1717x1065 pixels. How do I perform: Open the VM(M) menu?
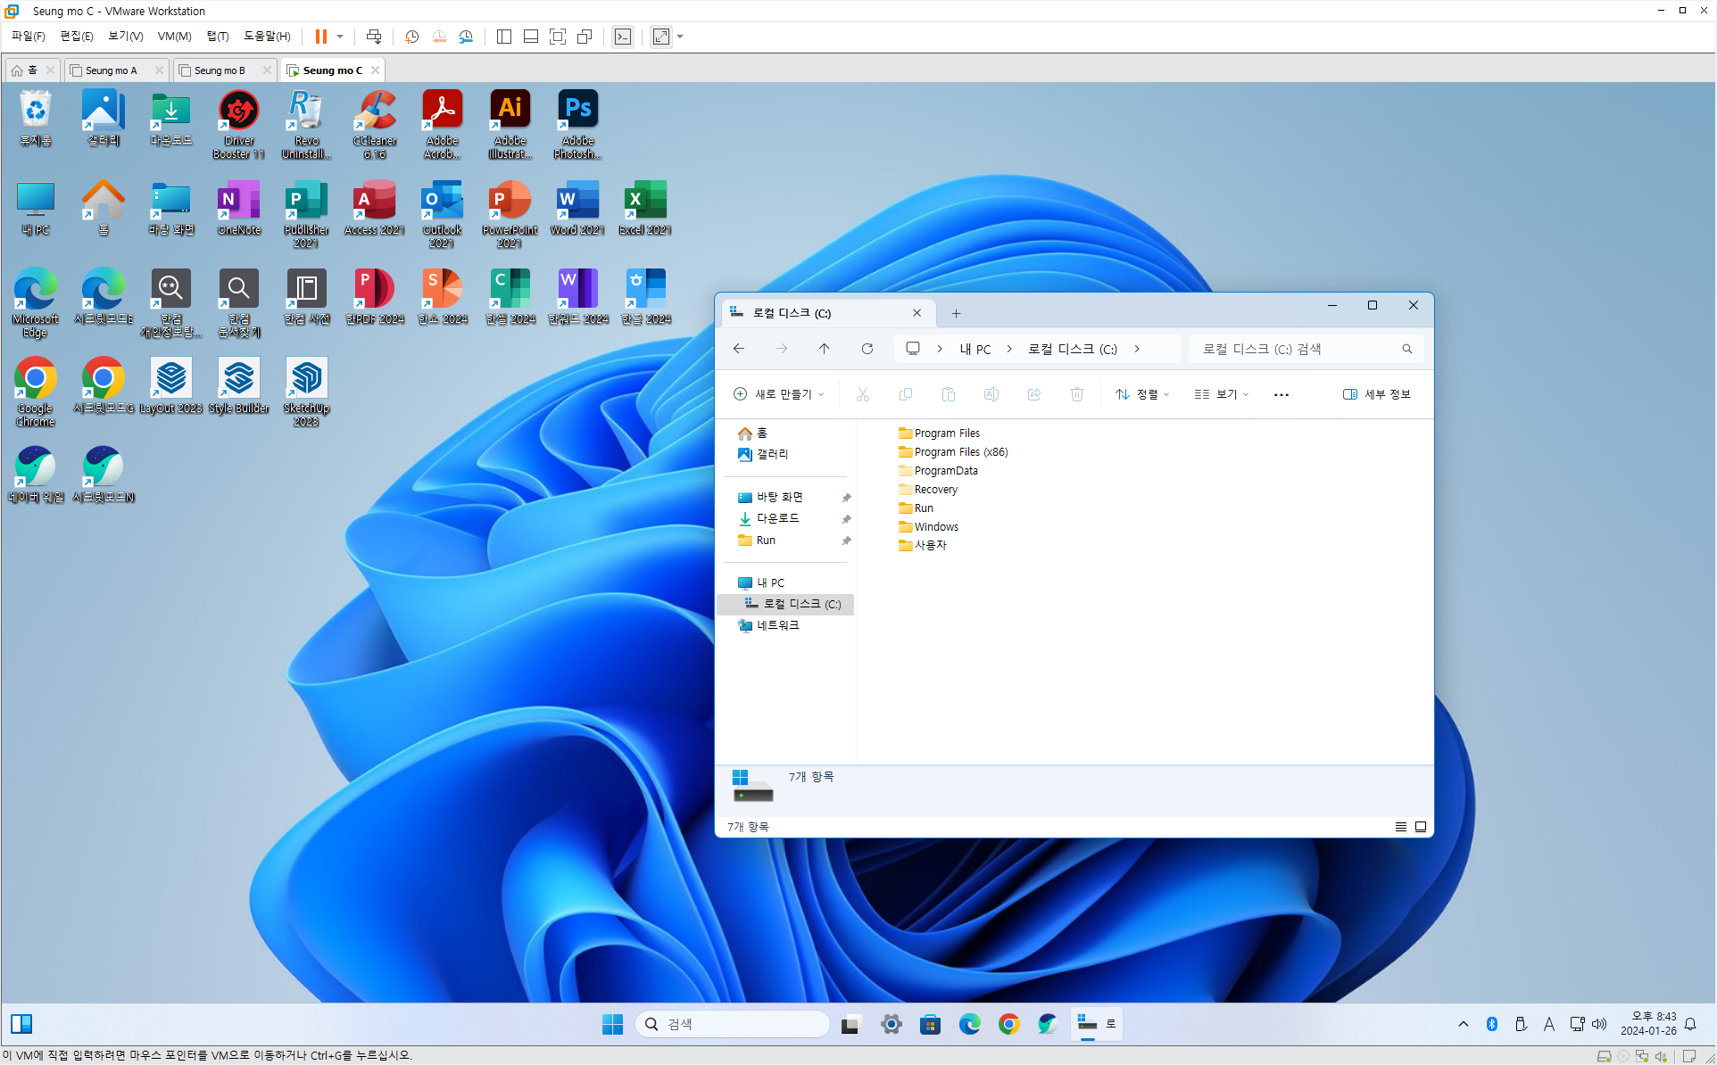[x=174, y=37]
